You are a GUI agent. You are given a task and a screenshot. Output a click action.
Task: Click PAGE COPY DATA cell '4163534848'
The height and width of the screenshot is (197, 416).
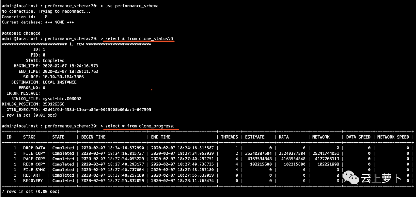294,159
